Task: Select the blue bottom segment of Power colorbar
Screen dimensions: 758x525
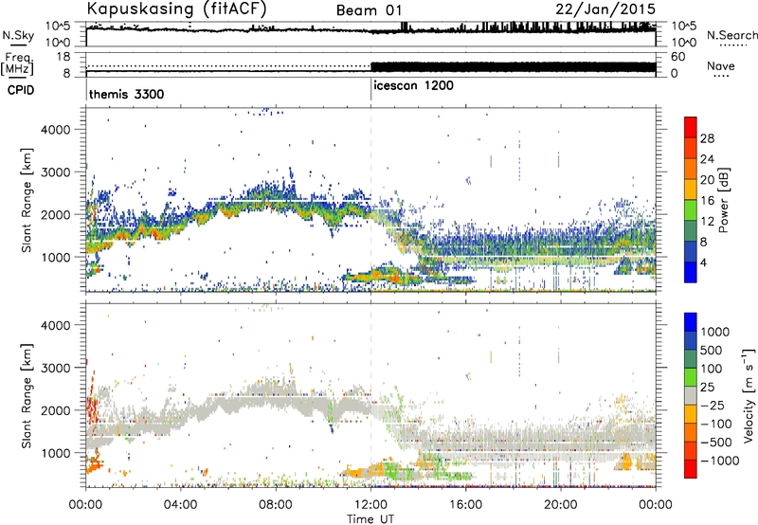Action: point(691,272)
